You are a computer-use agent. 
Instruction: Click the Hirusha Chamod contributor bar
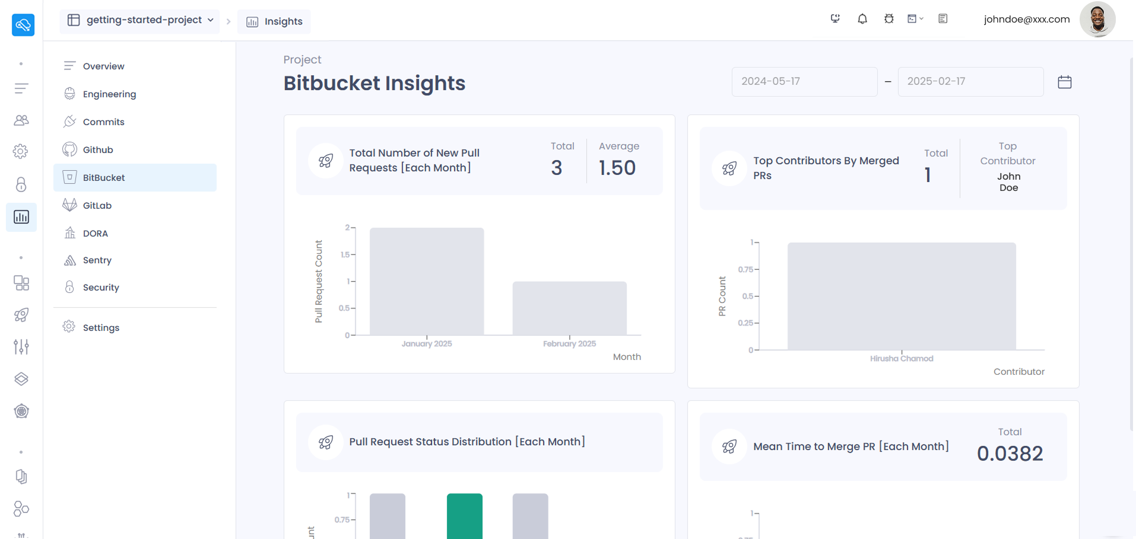pos(902,296)
